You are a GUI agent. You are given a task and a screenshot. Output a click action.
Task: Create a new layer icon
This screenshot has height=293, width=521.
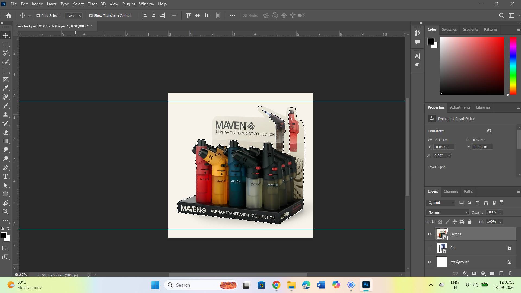501,273
